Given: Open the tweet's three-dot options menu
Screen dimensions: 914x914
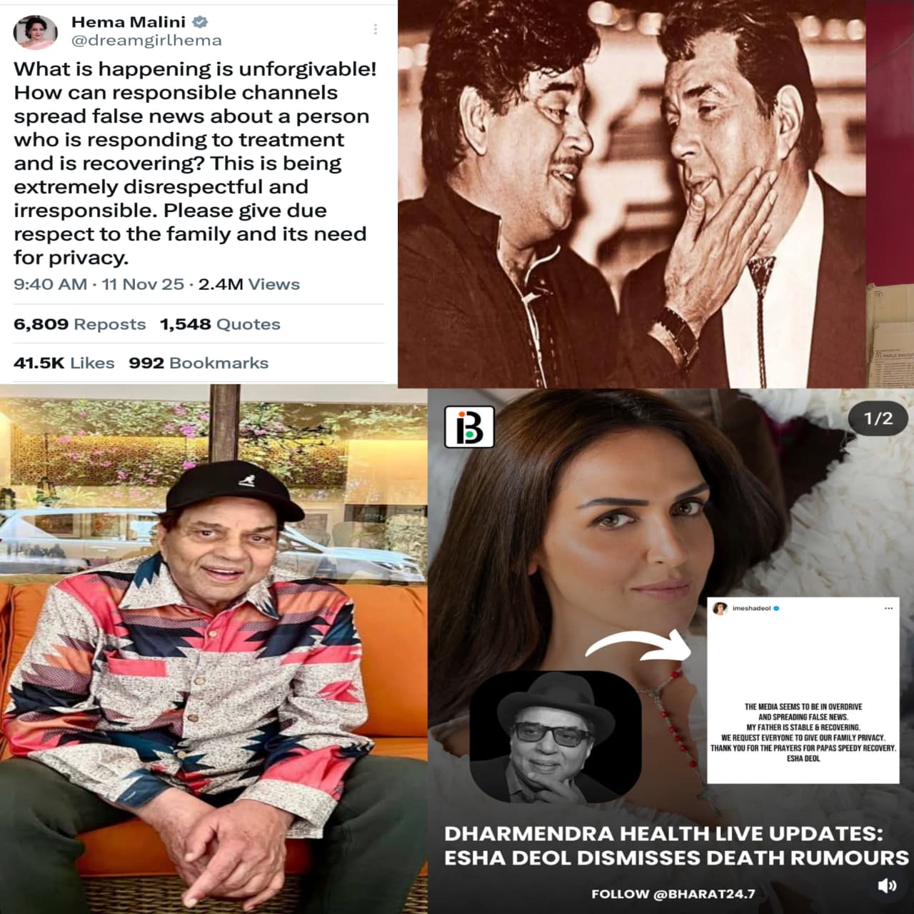Looking at the screenshot, I should (x=375, y=29).
